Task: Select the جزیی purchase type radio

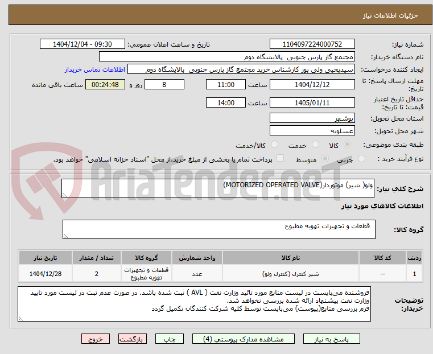Action: click(x=361, y=159)
